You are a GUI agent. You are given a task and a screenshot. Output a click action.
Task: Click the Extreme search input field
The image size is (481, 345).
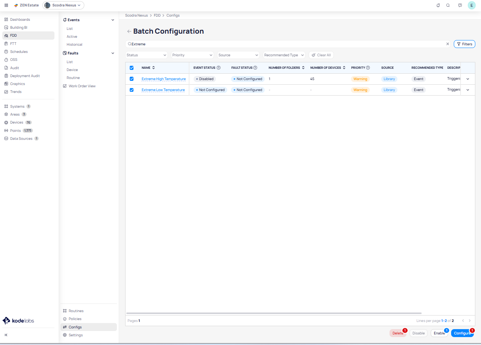pyautogui.click(x=287, y=44)
